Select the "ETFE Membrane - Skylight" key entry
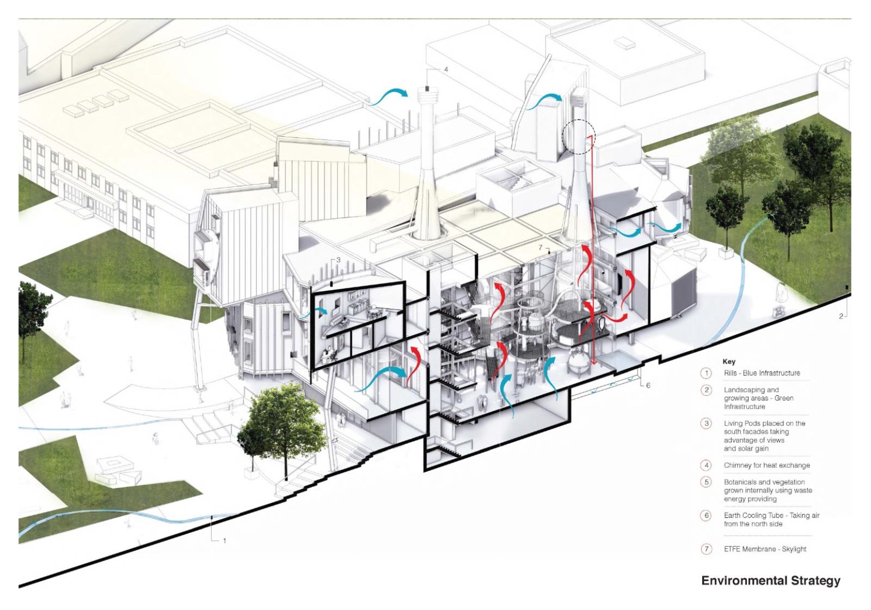Image resolution: width=871 pixels, height=610 pixels. click(x=765, y=549)
